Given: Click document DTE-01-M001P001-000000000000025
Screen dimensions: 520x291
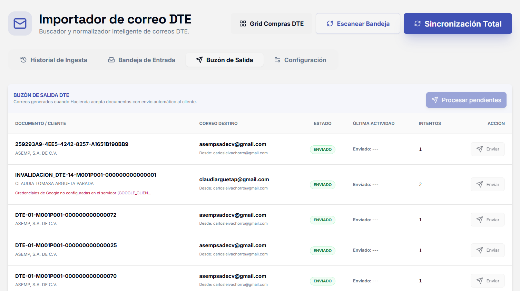Looking at the screenshot, I should pyautogui.click(x=66, y=245).
